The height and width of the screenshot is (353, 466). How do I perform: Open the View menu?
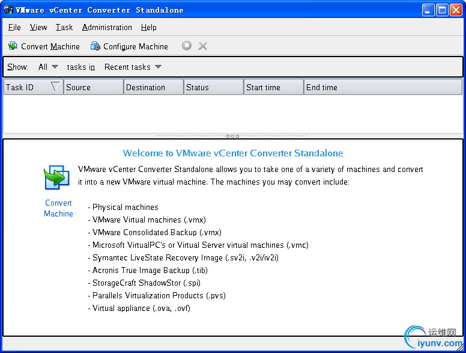pos(38,28)
